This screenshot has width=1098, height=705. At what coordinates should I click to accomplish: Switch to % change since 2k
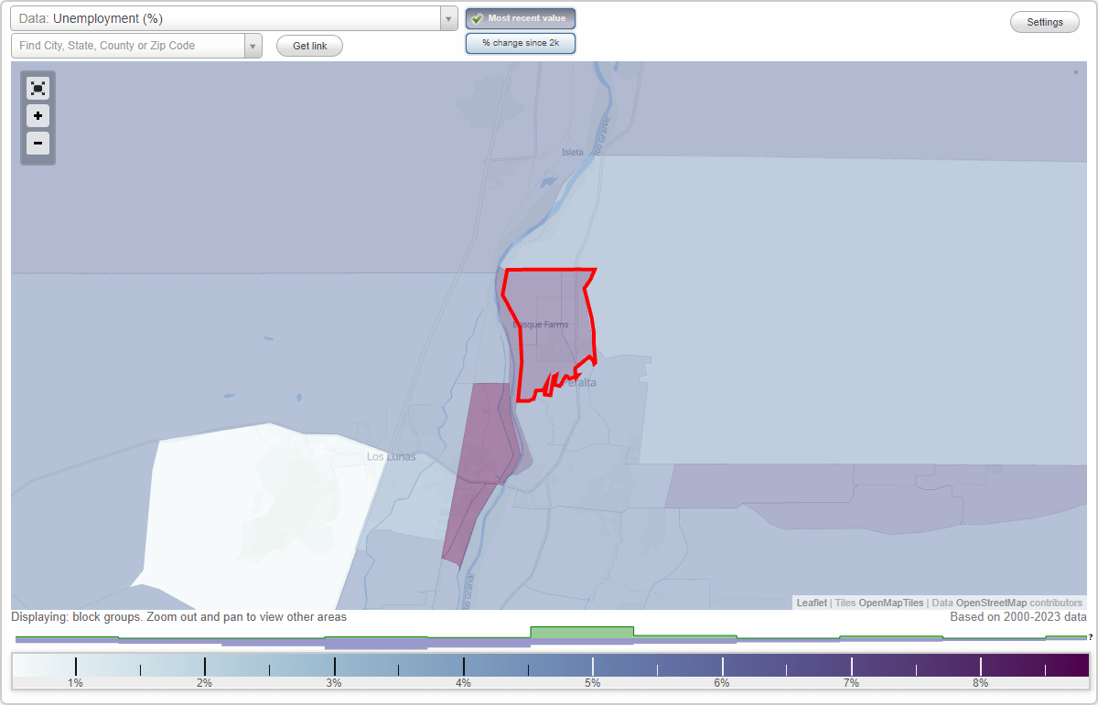(x=521, y=43)
